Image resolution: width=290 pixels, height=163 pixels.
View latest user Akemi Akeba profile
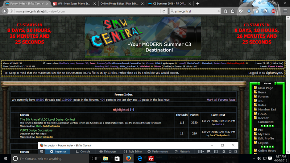coord(275,66)
